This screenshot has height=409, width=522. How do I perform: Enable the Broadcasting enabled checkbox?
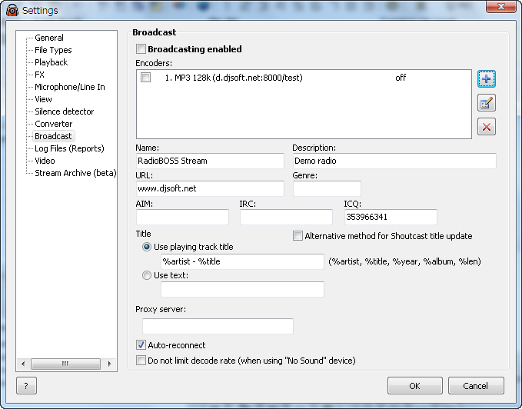(141, 49)
